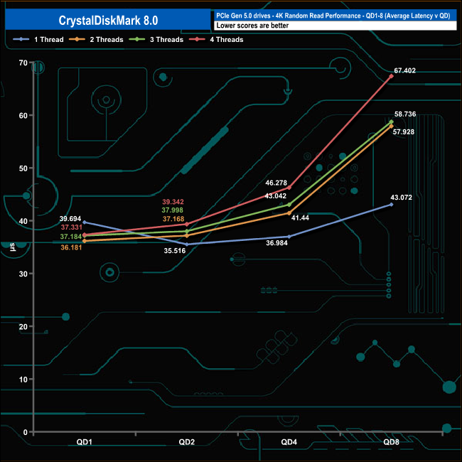462x462 pixels.
Task: Click the 10 y-axis tick label
Action: [23, 380]
